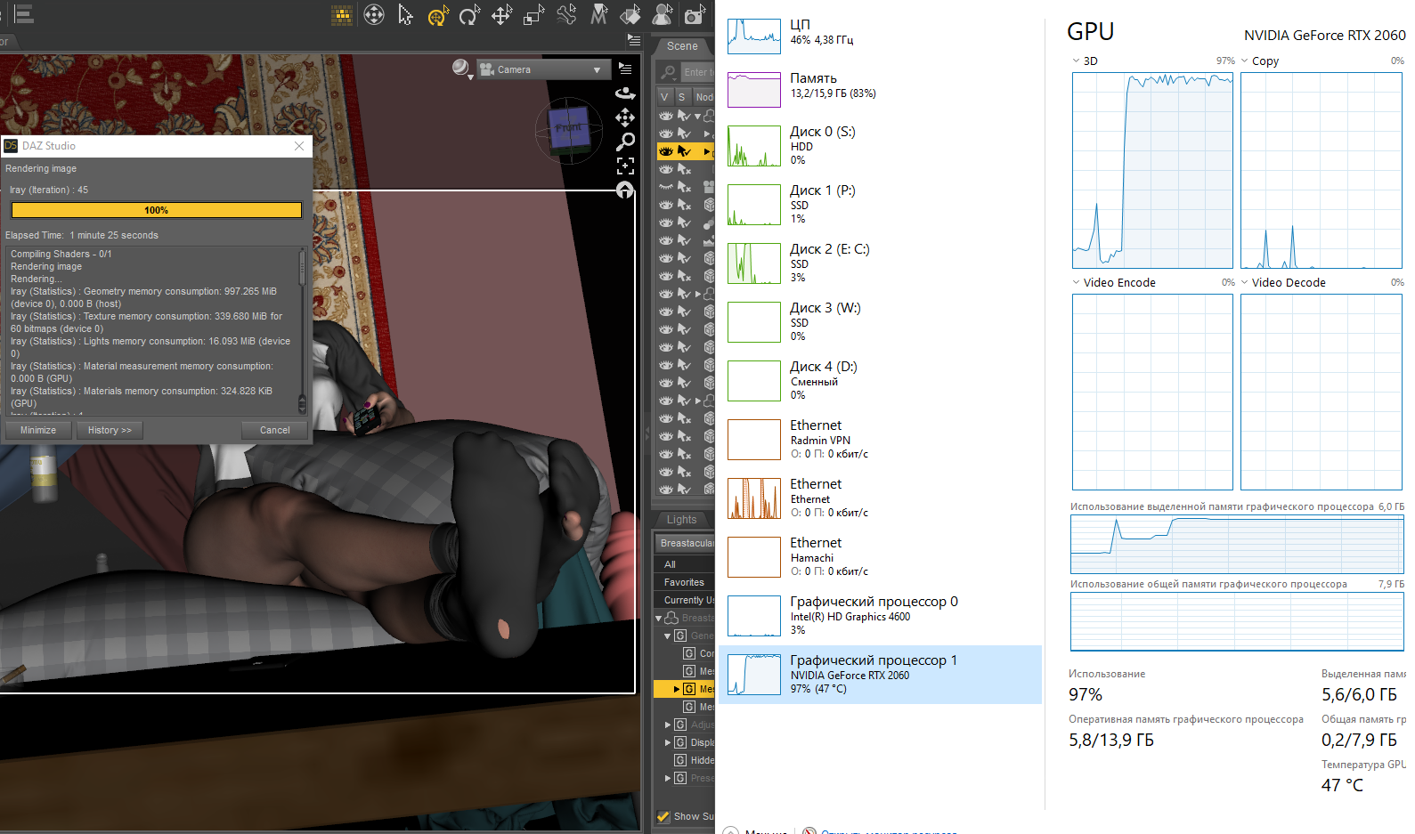The image size is (1415, 834).
Task: Click the Cancel button in render dialog
Action: click(x=274, y=430)
